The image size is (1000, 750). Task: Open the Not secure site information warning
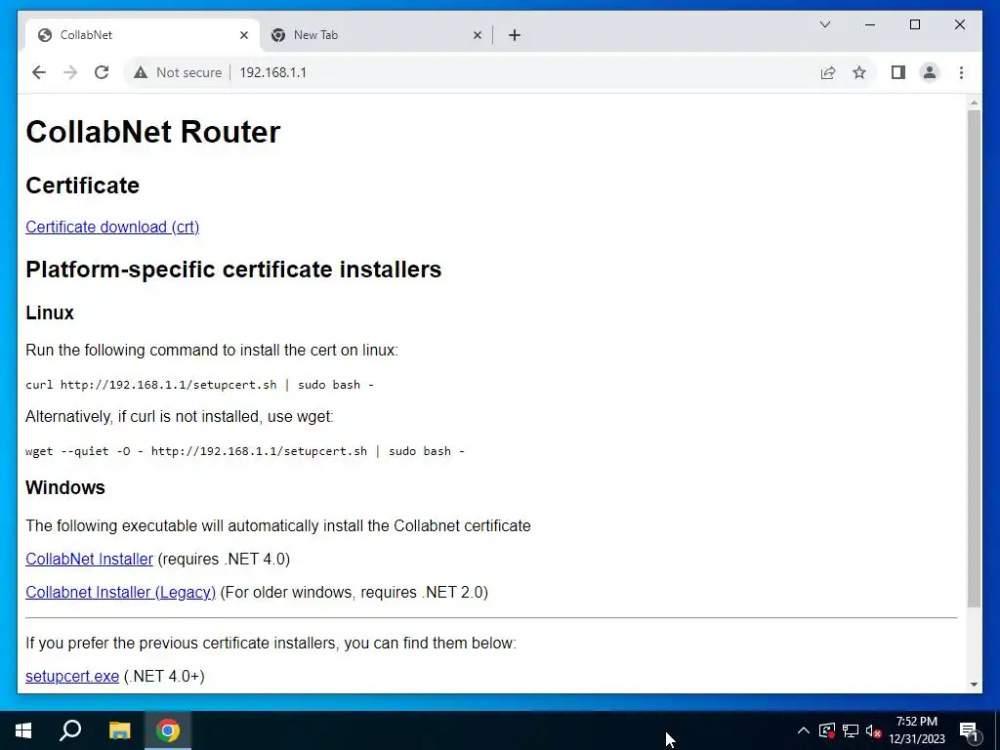(x=178, y=72)
